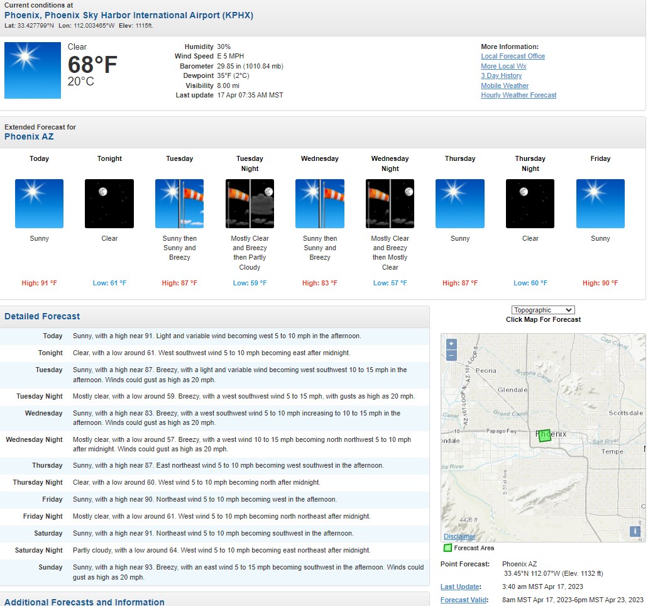Open the Local Forecast Office link

point(513,56)
